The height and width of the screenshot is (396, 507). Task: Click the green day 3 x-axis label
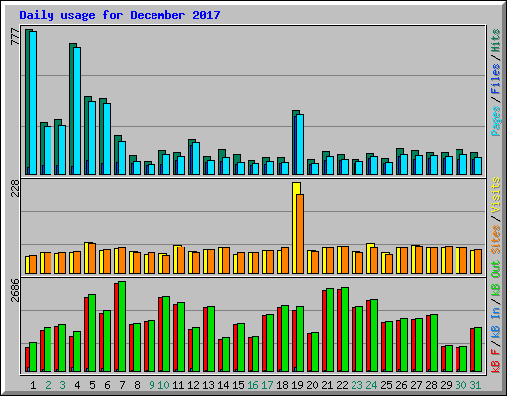tap(62, 385)
